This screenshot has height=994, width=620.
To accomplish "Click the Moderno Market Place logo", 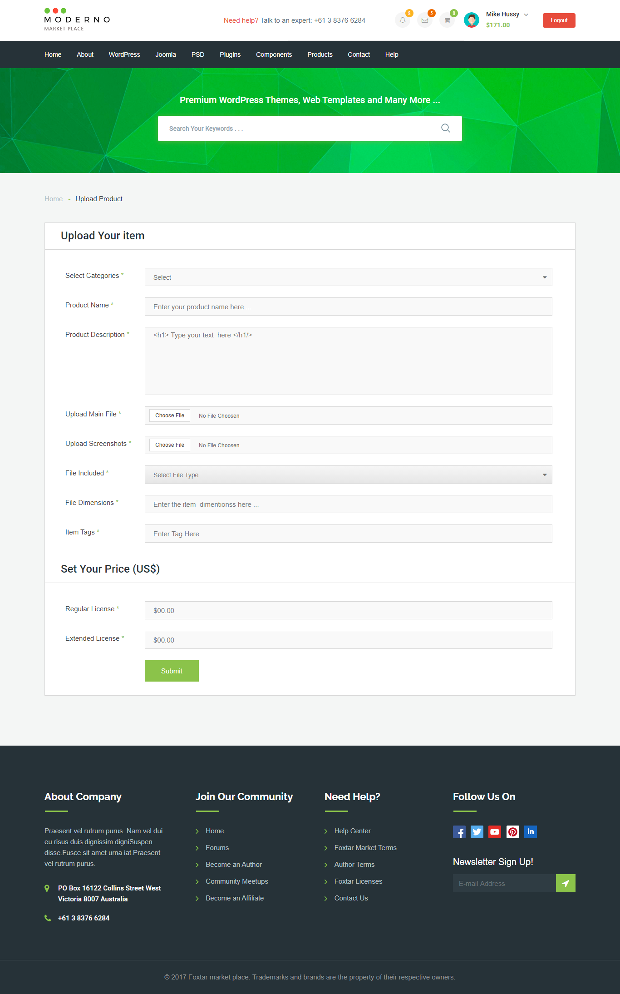I will [x=77, y=20].
